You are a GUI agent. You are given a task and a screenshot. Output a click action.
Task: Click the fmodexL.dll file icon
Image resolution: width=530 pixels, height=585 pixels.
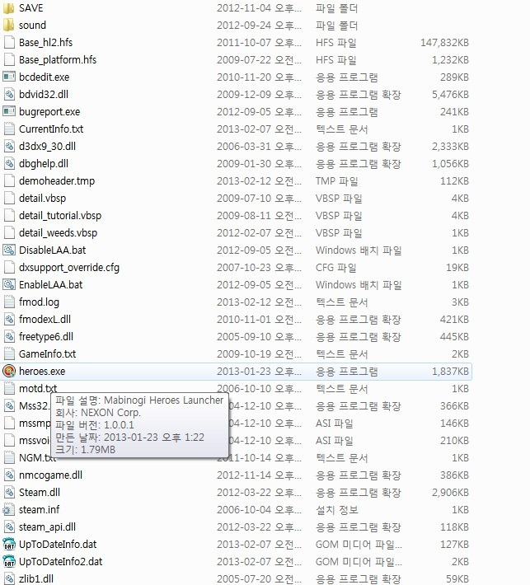[x=9, y=320]
